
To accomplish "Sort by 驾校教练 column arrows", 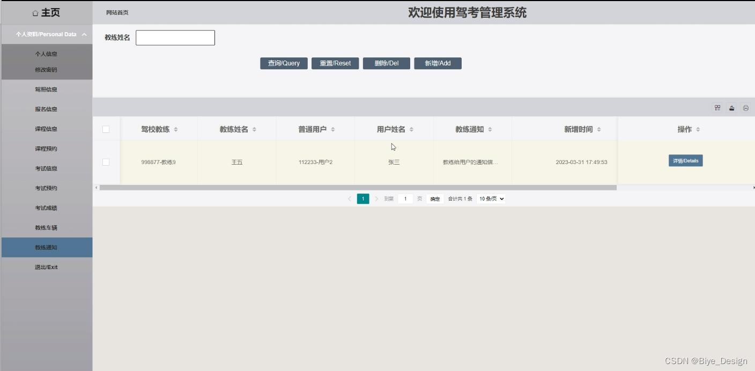I will [x=176, y=130].
